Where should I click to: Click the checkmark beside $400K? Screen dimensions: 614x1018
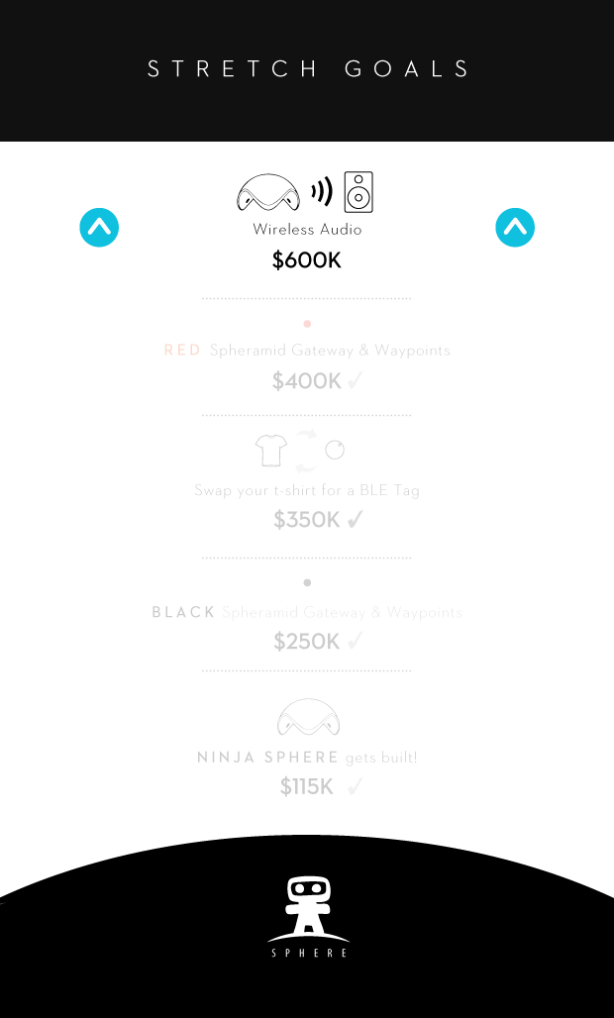pyautogui.click(x=355, y=380)
